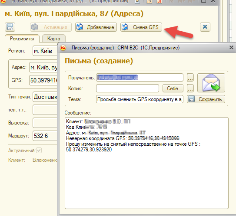Click inside the Сообщение message text area
The height and width of the screenshot is (216, 236).
coord(146,163)
